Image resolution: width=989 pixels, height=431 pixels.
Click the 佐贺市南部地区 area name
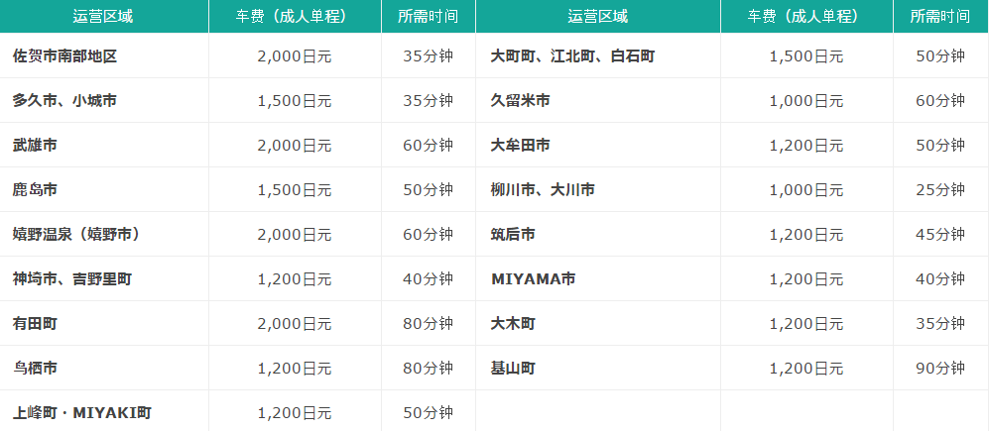[65, 56]
